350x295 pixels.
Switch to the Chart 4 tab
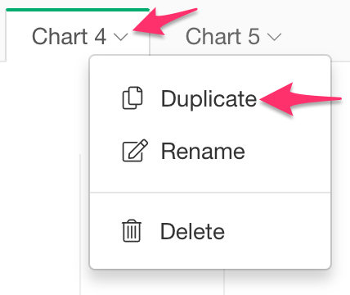78,35
